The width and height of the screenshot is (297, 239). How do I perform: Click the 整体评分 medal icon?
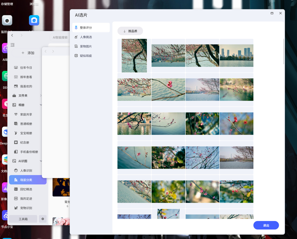click(76, 28)
